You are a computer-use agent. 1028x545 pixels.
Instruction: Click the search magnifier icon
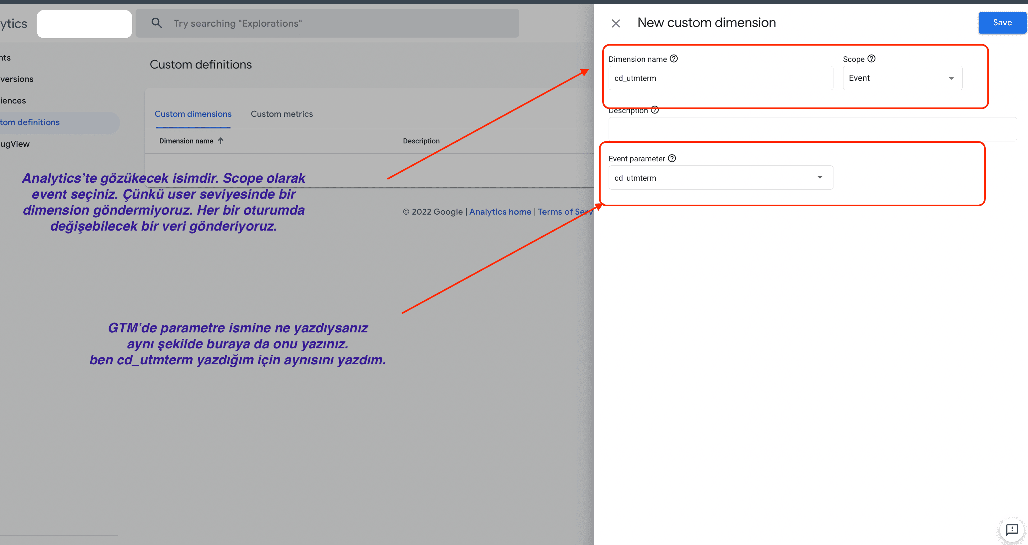point(157,23)
